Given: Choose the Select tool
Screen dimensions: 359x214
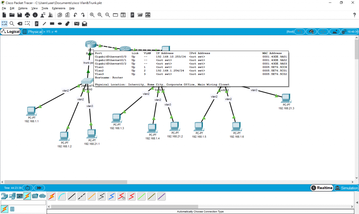Looking at the screenshot, I should coord(4,23).
